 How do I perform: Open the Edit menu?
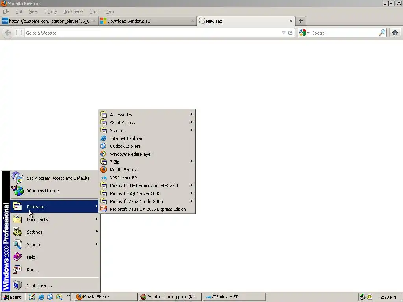click(x=19, y=11)
